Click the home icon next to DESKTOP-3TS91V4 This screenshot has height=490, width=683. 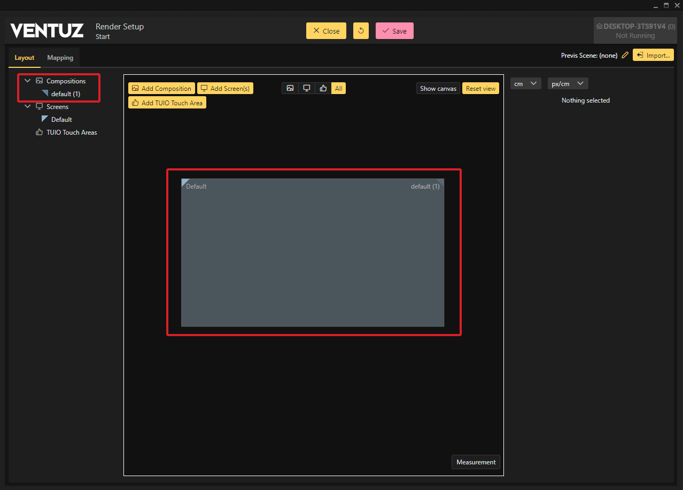coord(599,26)
